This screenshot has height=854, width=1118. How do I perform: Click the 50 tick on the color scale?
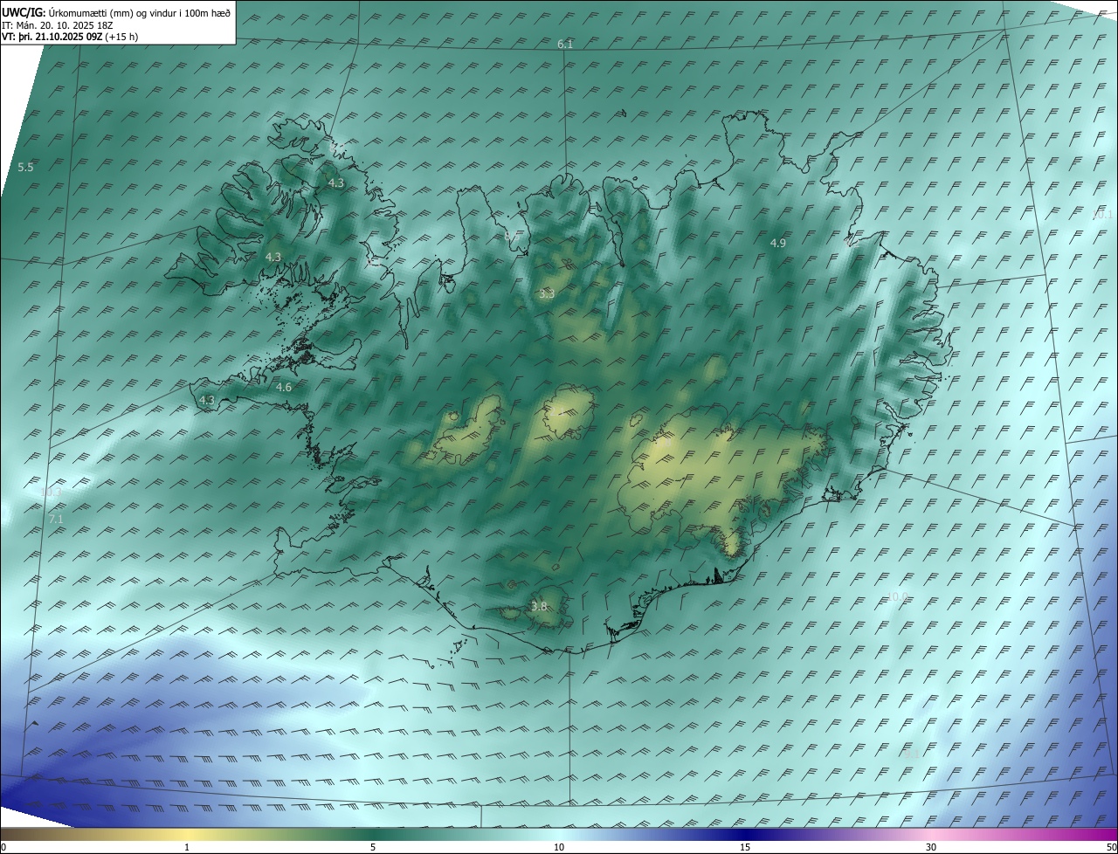point(1111,847)
